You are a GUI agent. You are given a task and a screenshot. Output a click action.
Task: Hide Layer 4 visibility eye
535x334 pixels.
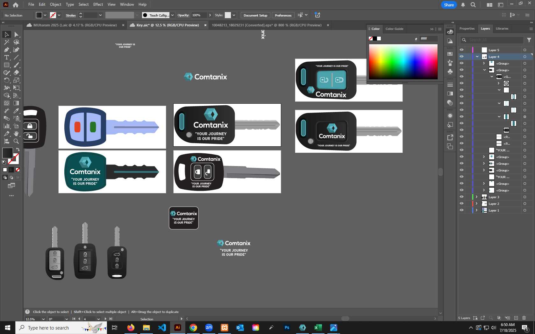(461, 57)
